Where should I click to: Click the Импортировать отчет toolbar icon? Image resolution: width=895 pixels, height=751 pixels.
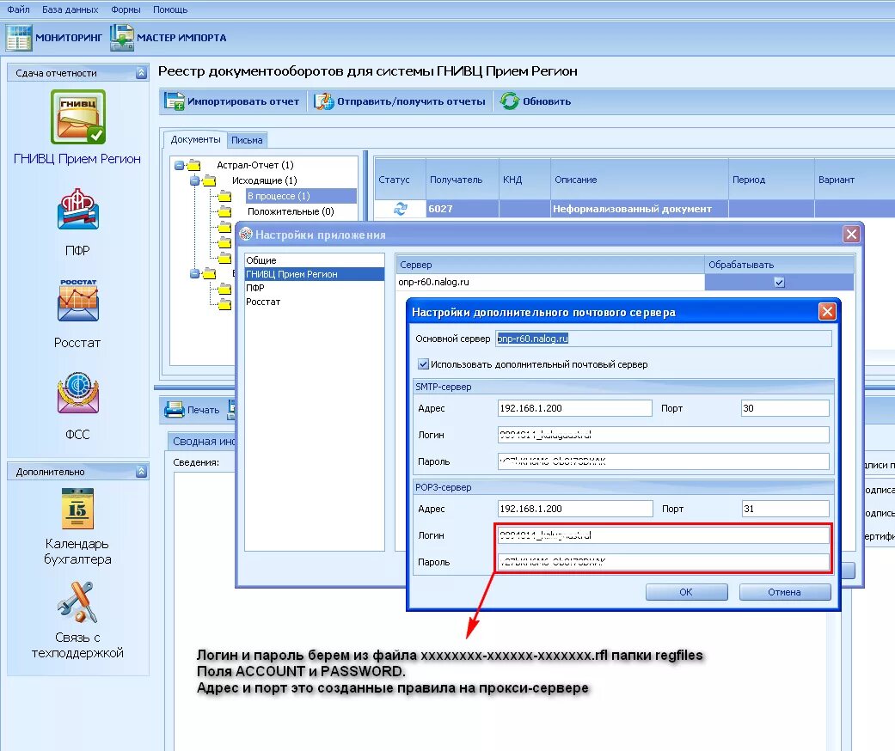[174, 101]
